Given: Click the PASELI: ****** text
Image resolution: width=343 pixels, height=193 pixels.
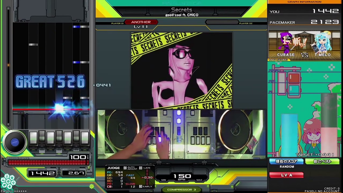Looking at the screenshot, I should click(x=13, y=191).
